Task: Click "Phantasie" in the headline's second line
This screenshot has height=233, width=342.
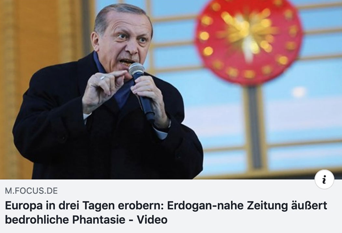Action: (x=99, y=220)
